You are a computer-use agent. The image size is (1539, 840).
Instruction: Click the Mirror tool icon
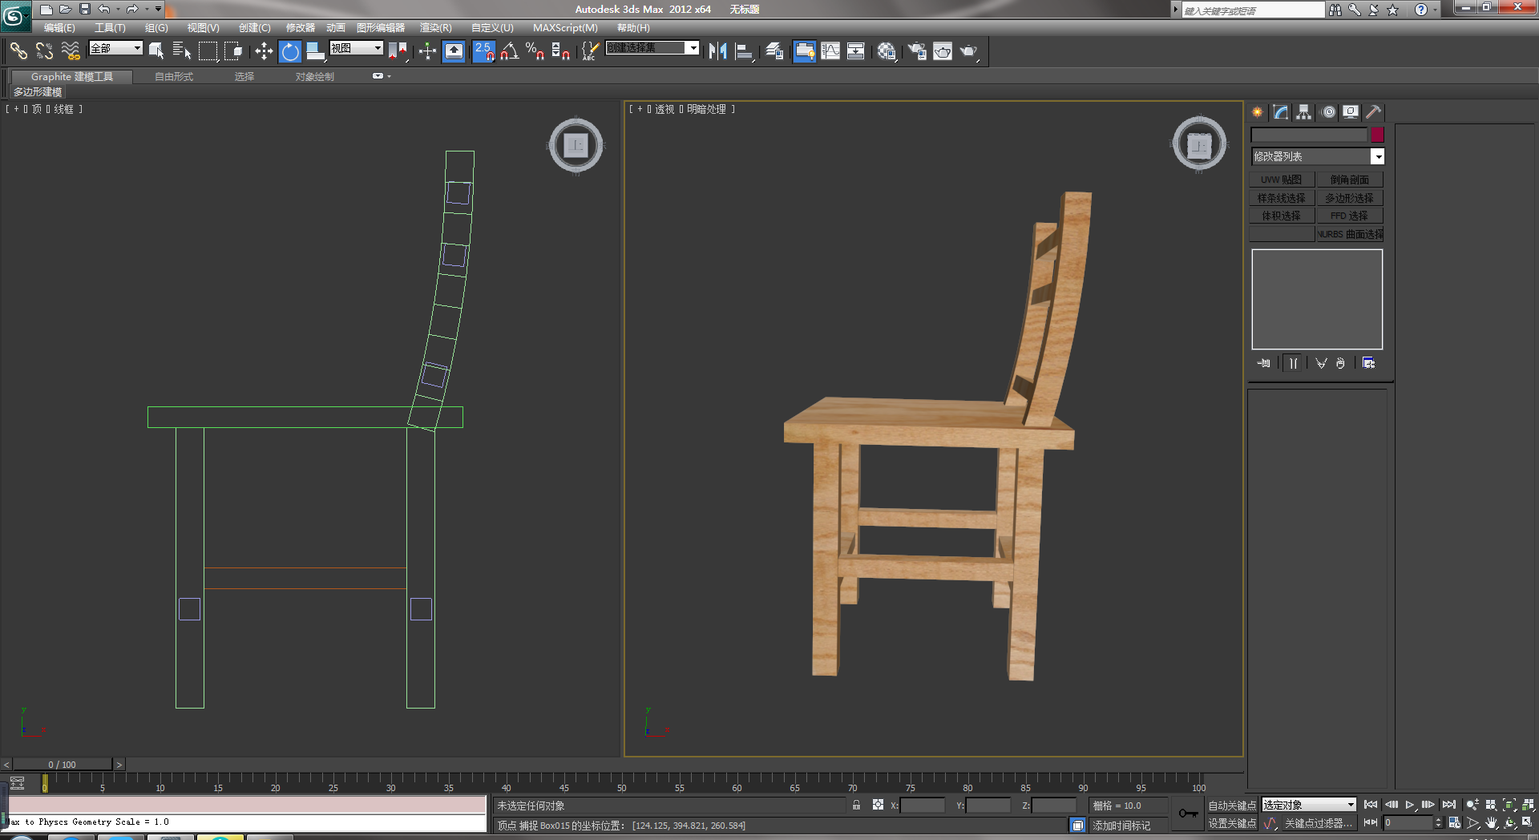coord(718,51)
